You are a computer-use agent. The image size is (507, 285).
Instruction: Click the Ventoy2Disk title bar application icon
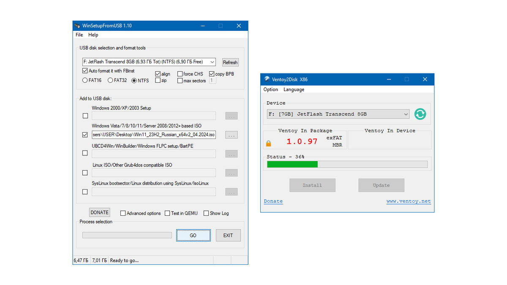point(267,79)
